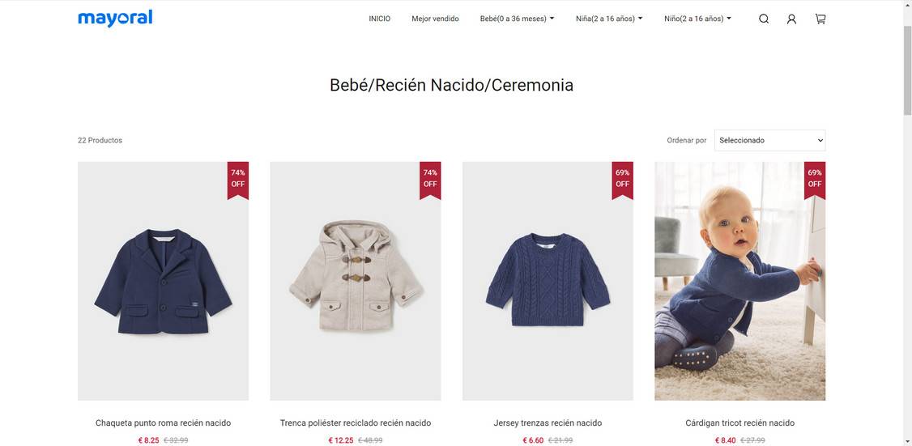Image resolution: width=912 pixels, height=446 pixels.
Task: Expand the Niño(2 a 16 años) menu
Action: coord(697,19)
